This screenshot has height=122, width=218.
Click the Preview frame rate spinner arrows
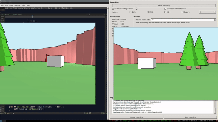click(215, 20)
